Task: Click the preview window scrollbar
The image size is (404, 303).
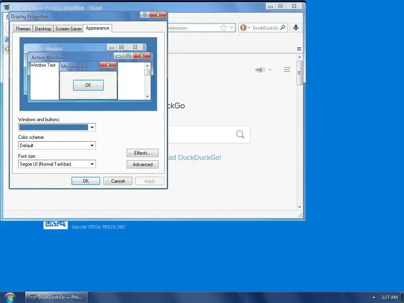Action: click(x=148, y=81)
